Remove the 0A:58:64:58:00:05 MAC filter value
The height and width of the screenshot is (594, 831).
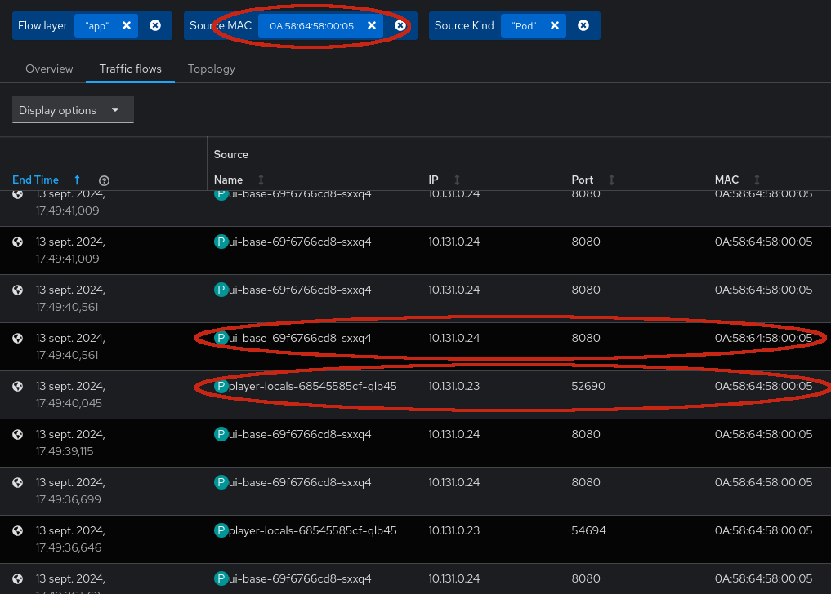point(372,25)
